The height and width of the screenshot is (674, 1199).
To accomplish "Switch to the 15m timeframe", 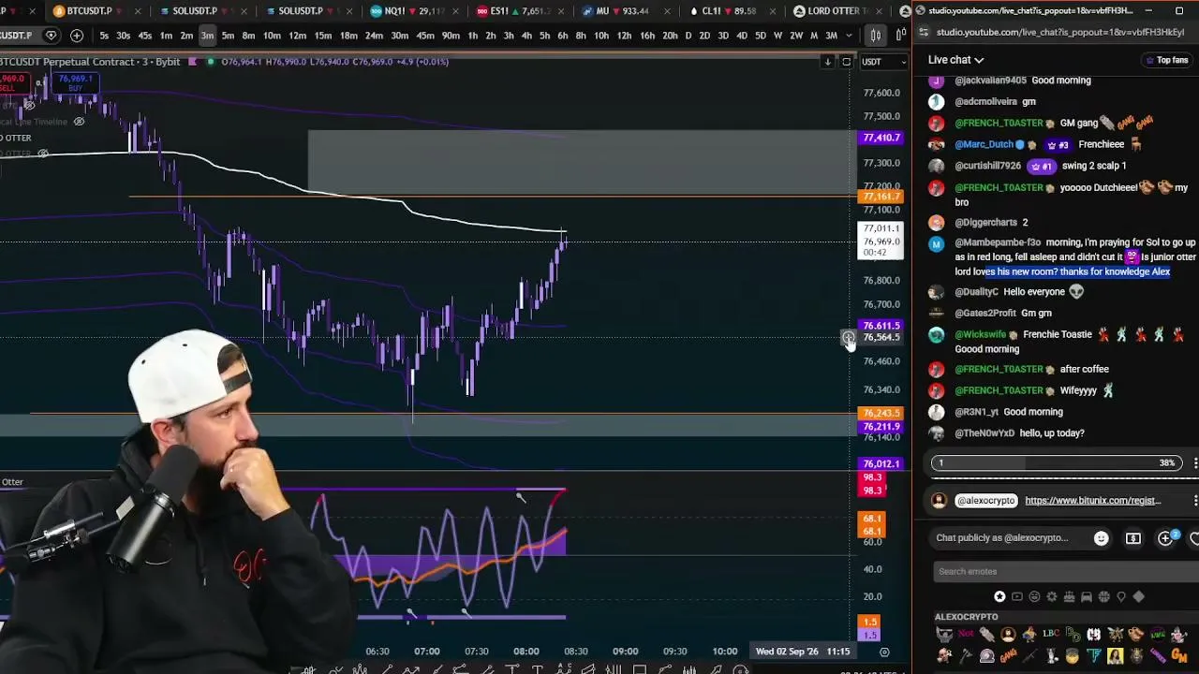I will [323, 36].
